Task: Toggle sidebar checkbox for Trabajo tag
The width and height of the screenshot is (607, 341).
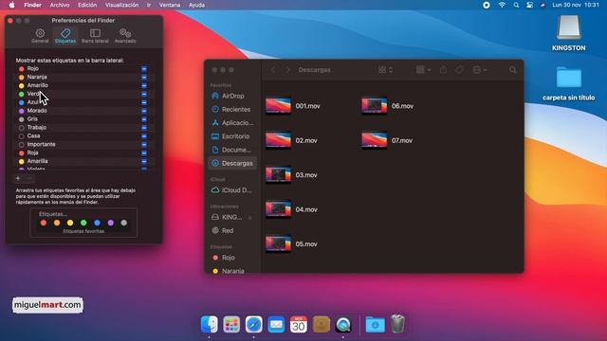Action: (x=144, y=128)
